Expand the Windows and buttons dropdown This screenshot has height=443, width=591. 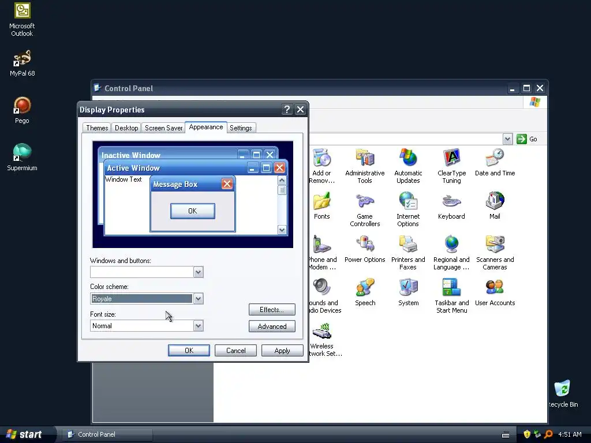[199, 272]
